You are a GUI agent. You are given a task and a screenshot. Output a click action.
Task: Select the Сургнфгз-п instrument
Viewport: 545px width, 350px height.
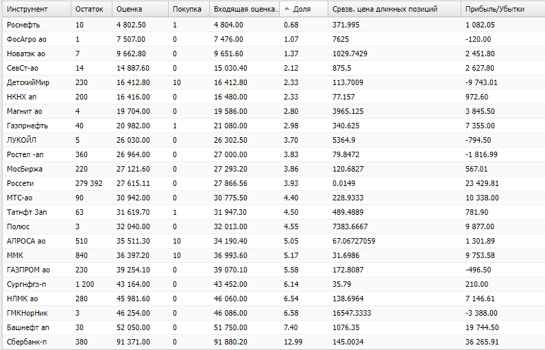tap(27, 285)
